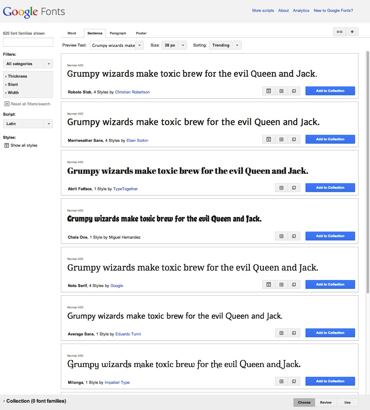
Task: Open the All categories dropdown
Action: point(28,64)
